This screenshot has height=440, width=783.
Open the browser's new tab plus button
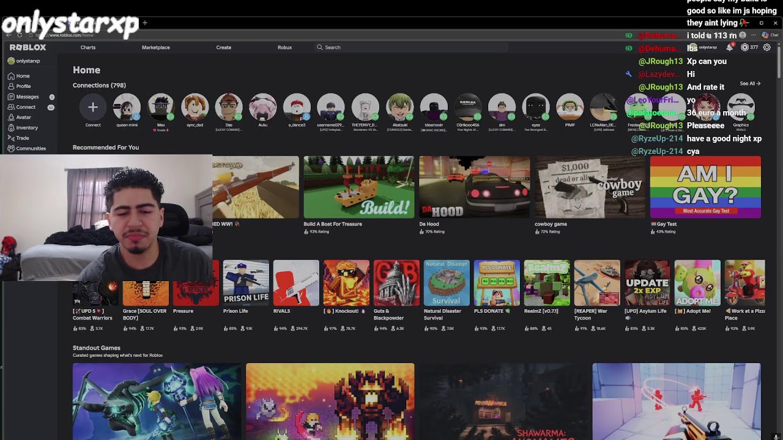pos(145,23)
